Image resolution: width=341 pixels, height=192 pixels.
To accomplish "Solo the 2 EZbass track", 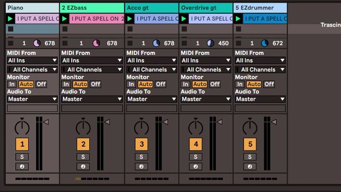I will pos(83,157).
